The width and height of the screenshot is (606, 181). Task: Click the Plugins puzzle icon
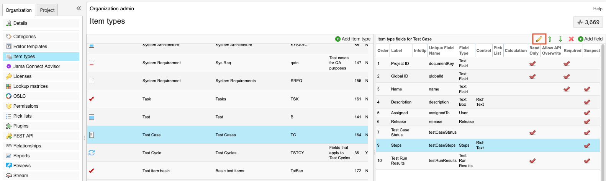[8, 126]
